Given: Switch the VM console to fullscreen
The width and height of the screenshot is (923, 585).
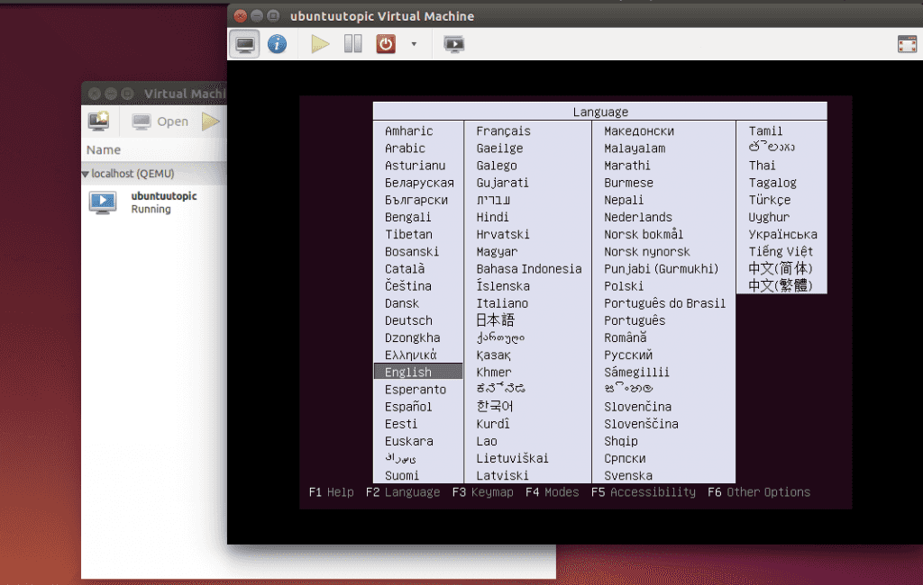Looking at the screenshot, I should coord(906,44).
